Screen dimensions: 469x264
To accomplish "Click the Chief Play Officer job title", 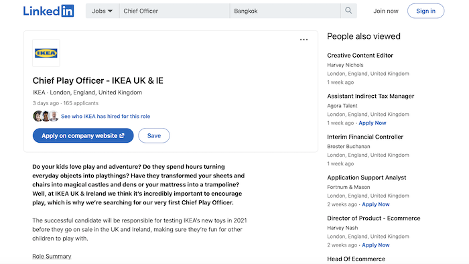I will tap(98, 80).
